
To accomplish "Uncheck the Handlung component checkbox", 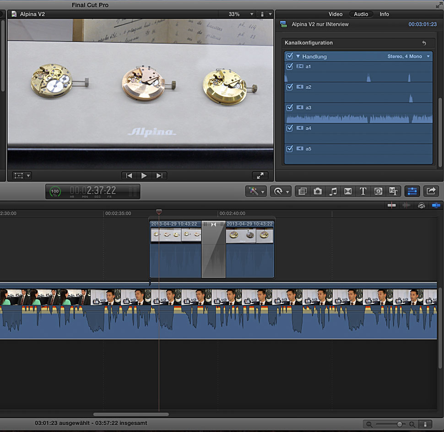I will pyautogui.click(x=289, y=56).
